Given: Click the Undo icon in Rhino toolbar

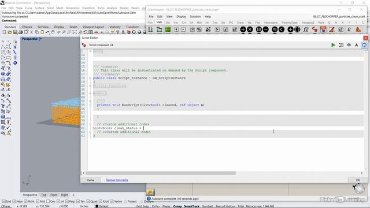Looking at the screenshot, I should click(47, 32).
